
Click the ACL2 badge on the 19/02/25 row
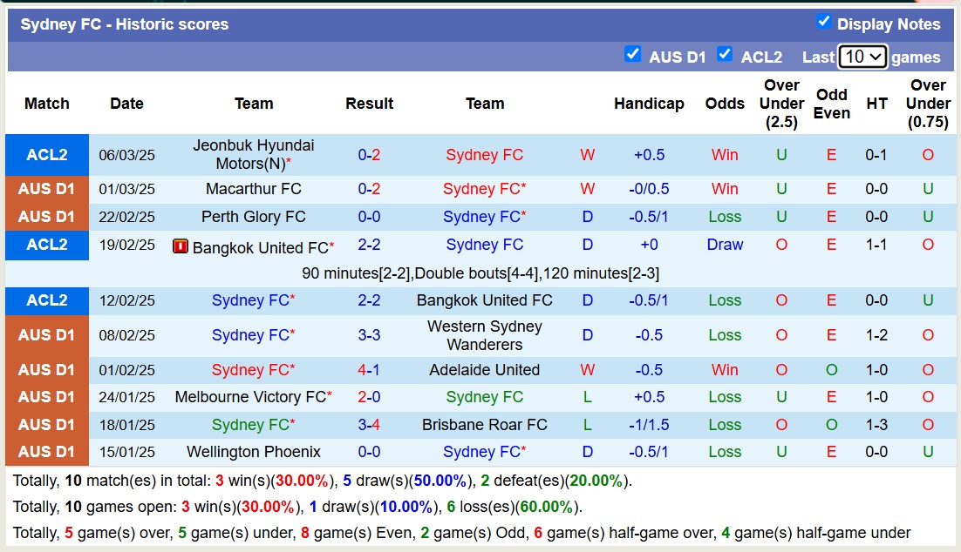[x=46, y=245]
